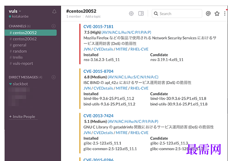Select candidate bind-utils-30:9.3.6-25.P1.el5_11.8 text
The width and height of the screenshot is (228, 161).
[x=179, y=104]
